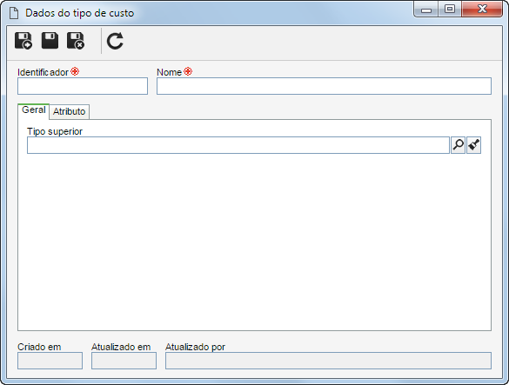The height and width of the screenshot is (385, 509).
Task: Clear Tipo superior using the brush icon
Action: point(473,145)
